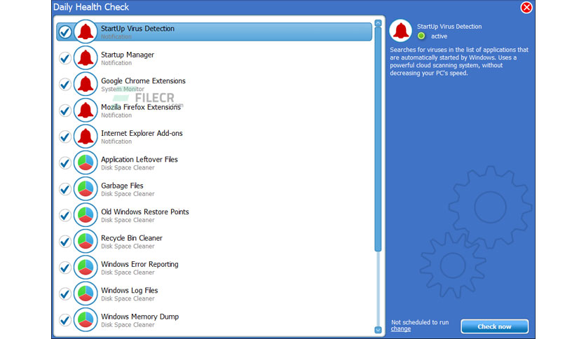This screenshot has width=586, height=339.
Task: Click the Google Chrome Extensions bell icon
Action: pos(86,84)
